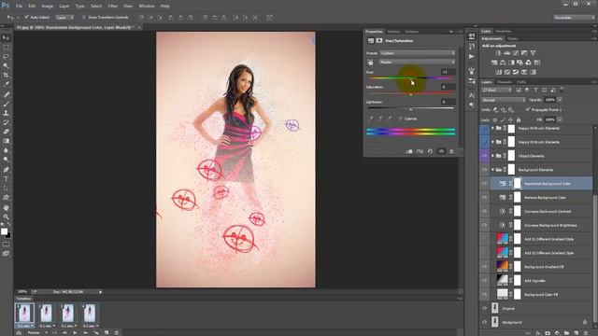598x336 pixels.
Task: Click the Hue slider track
Action: pyautogui.click(x=411, y=78)
